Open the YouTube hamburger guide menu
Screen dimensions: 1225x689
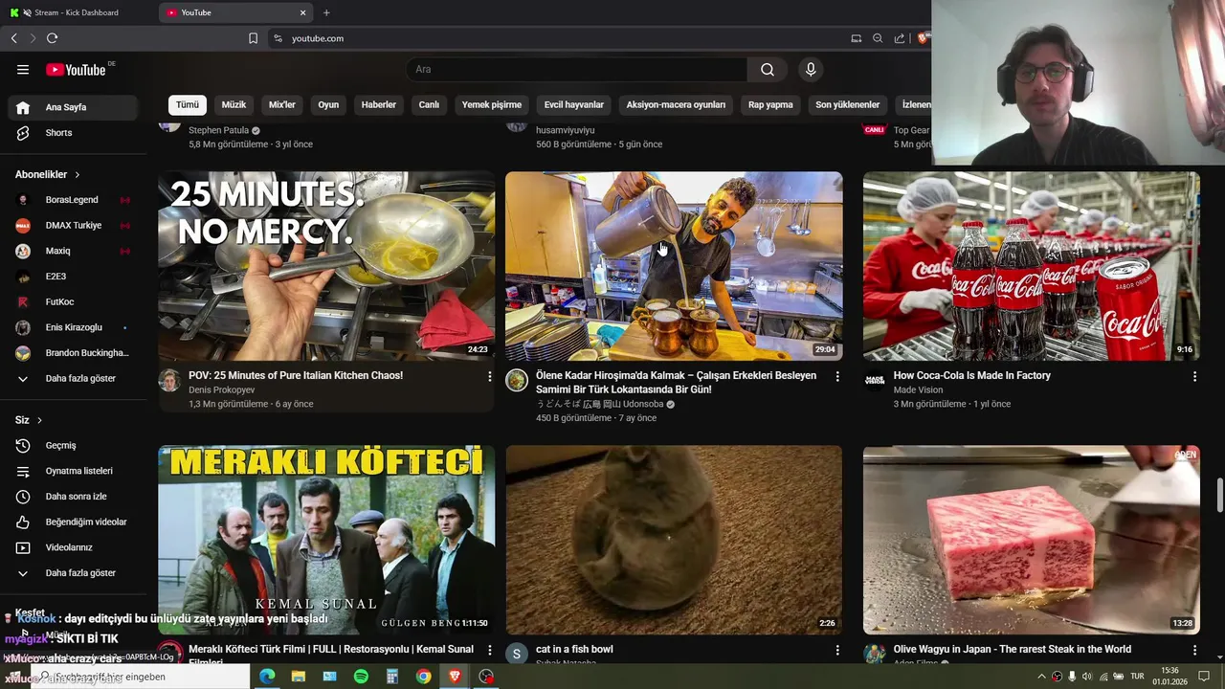pos(23,69)
